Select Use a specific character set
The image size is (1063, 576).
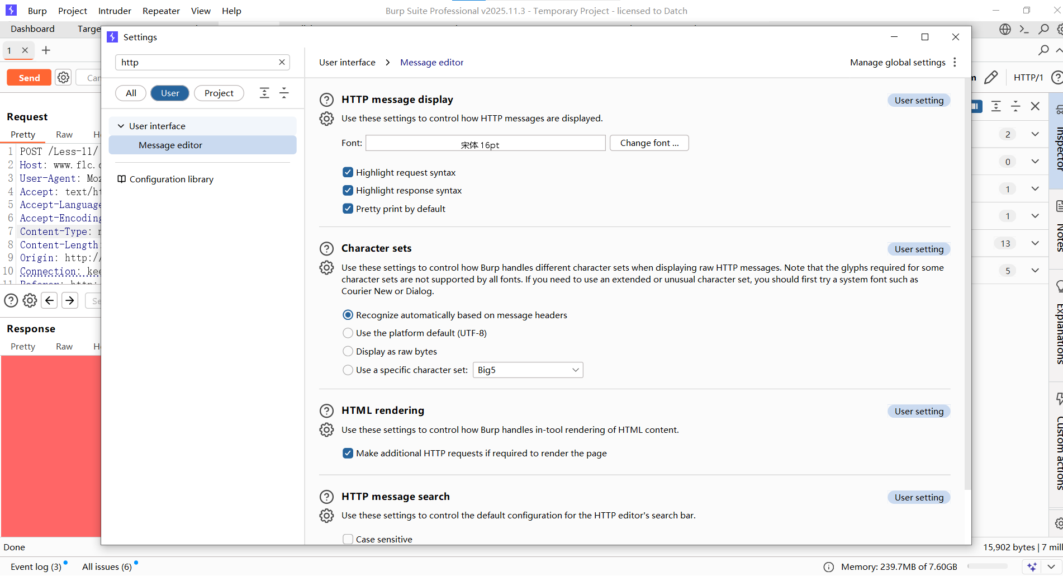pyautogui.click(x=348, y=370)
